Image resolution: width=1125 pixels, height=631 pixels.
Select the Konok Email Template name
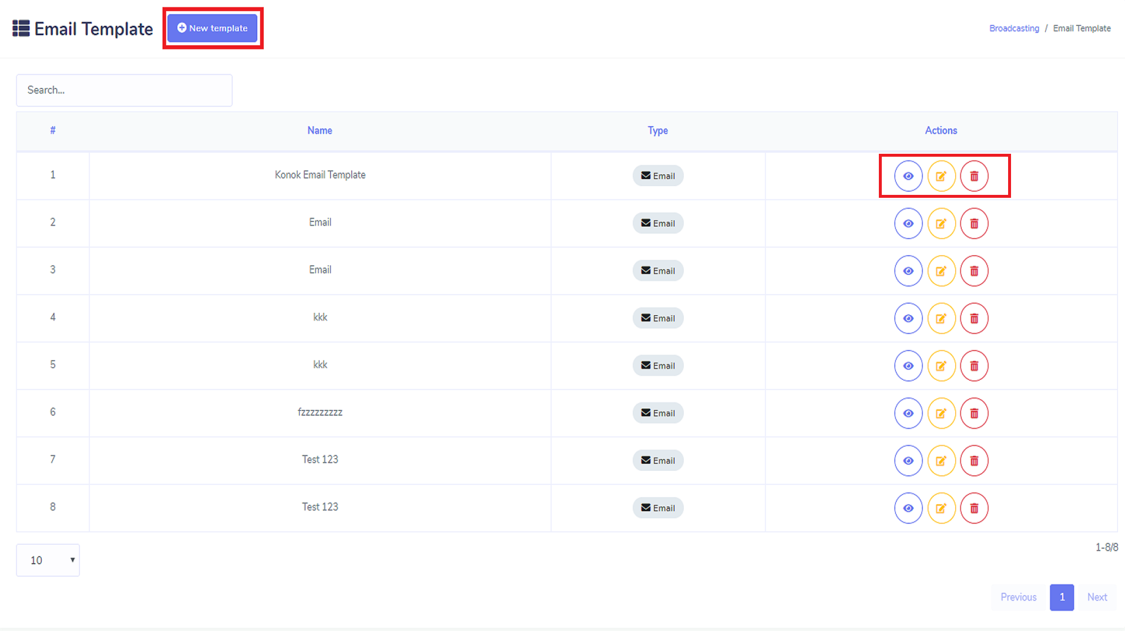[x=320, y=175]
